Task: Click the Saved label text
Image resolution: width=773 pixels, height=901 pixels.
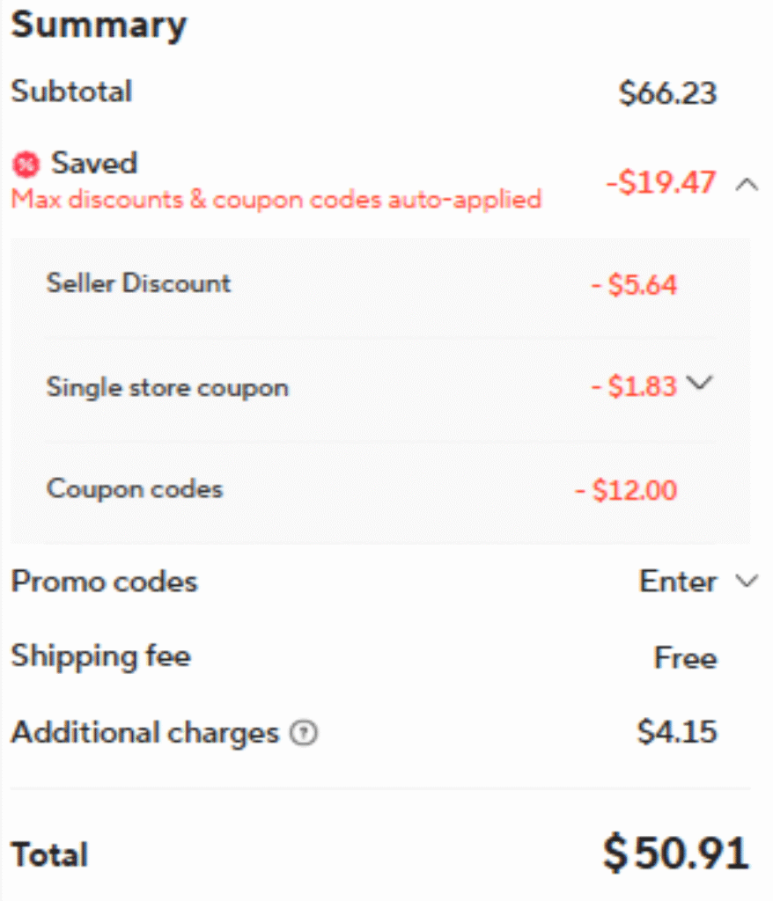Action: [94, 163]
